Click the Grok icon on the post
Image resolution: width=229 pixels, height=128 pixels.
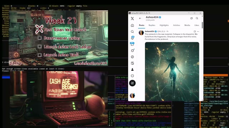pos(195,31)
